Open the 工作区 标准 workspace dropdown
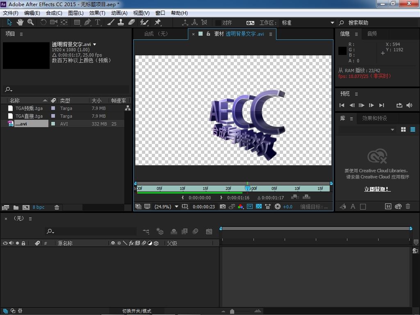This screenshot has width=420, height=315. (x=308, y=23)
